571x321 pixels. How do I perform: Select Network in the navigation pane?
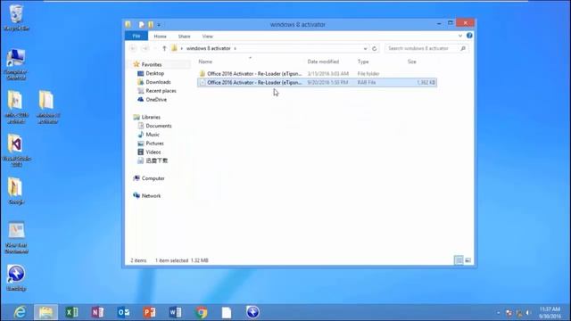pos(151,196)
